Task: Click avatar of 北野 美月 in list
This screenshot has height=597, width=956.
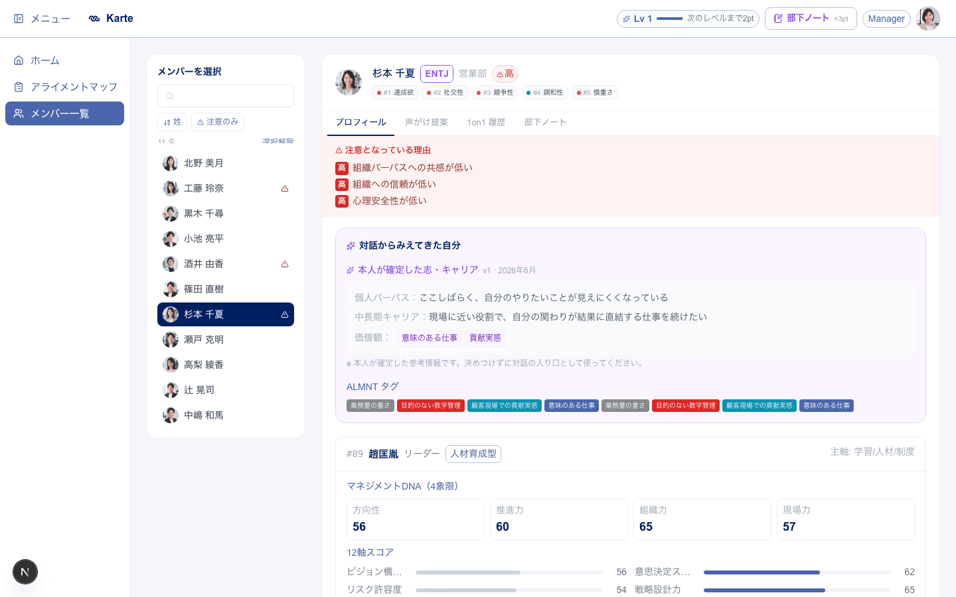Action: 171,163
